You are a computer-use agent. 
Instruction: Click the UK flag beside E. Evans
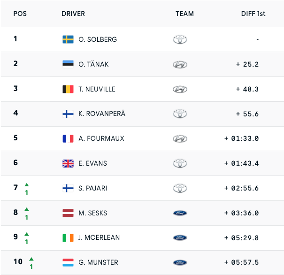pyautogui.click(x=68, y=163)
